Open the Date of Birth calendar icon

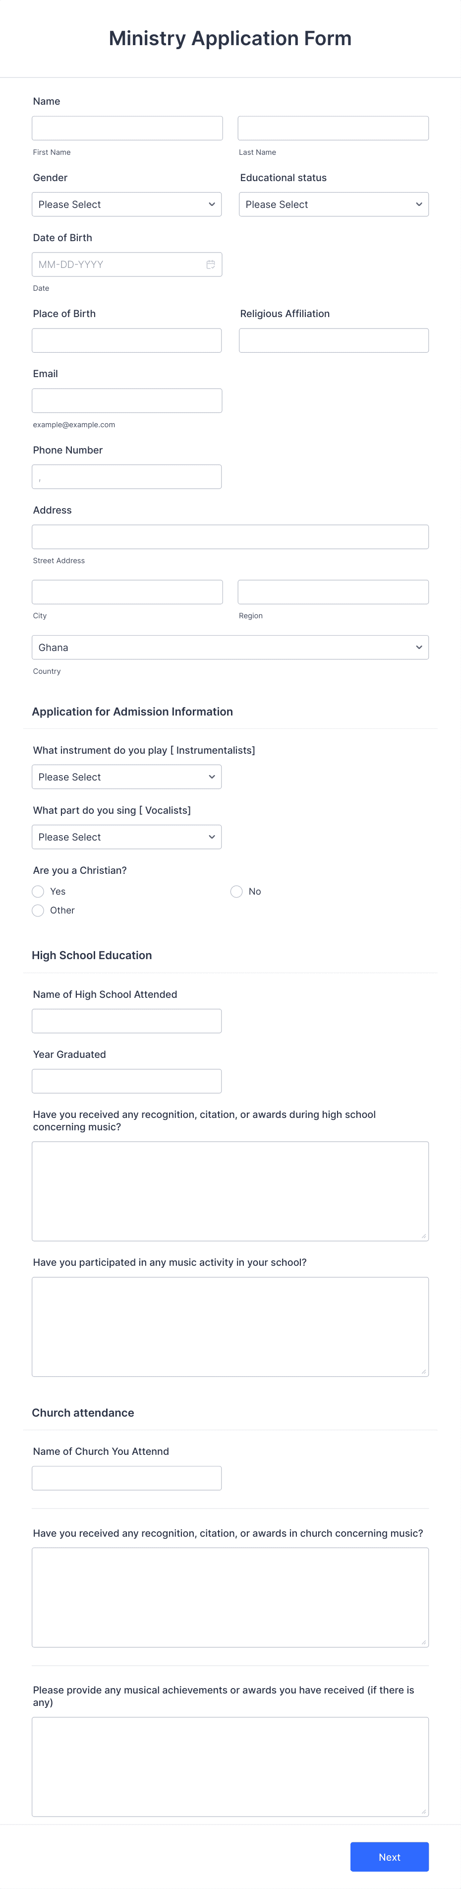click(210, 265)
